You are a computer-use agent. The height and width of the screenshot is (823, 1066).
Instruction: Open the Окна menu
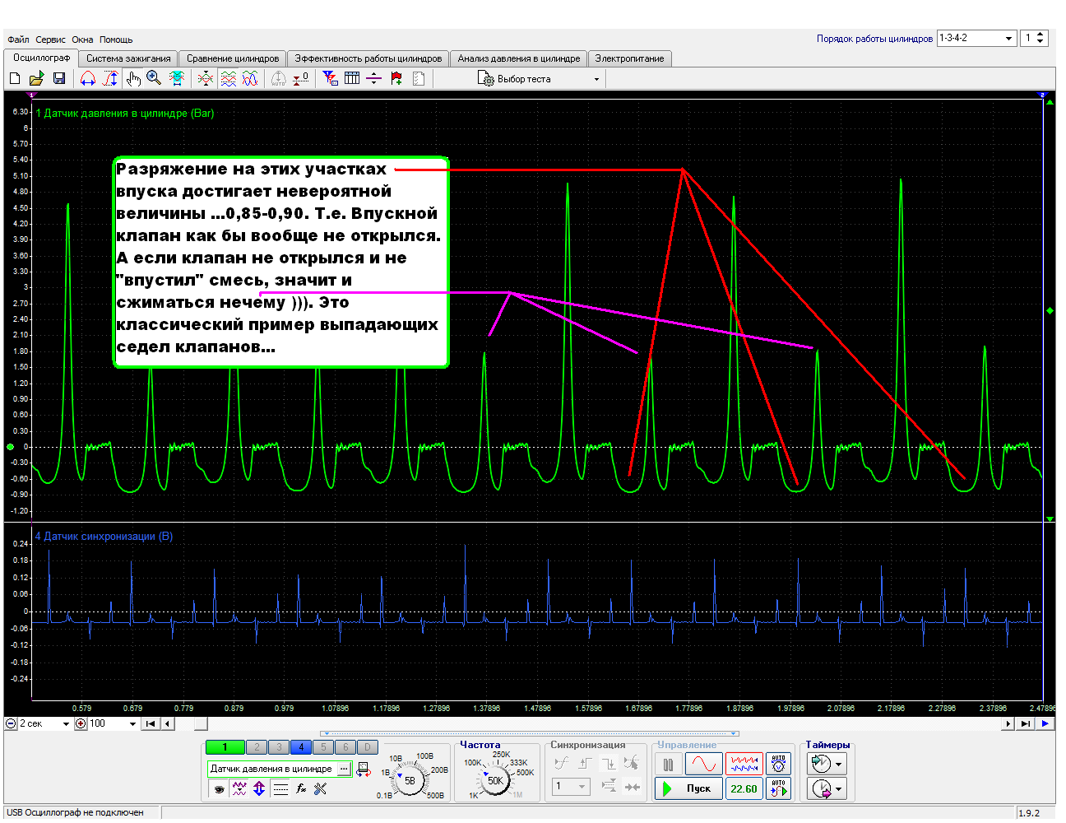tap(82, 40)
